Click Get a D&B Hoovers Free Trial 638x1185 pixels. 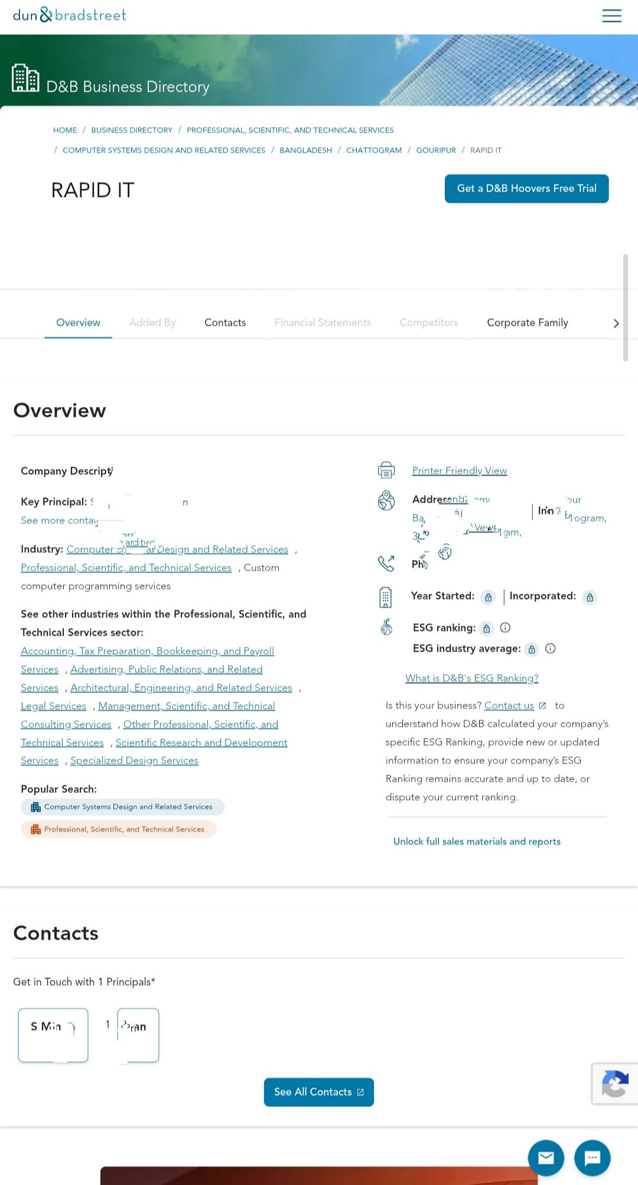point(526,189)
